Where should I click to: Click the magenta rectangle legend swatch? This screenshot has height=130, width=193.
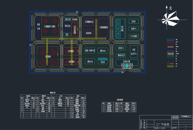coord(171,42)
